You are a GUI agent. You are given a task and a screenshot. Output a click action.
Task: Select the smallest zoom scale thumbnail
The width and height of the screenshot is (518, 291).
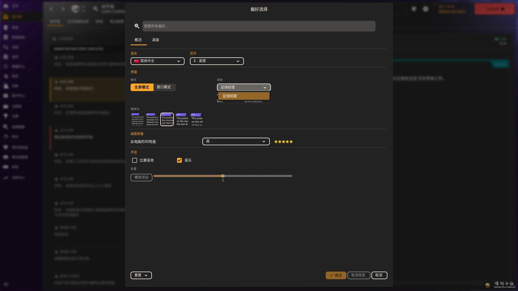click(137, 119)
